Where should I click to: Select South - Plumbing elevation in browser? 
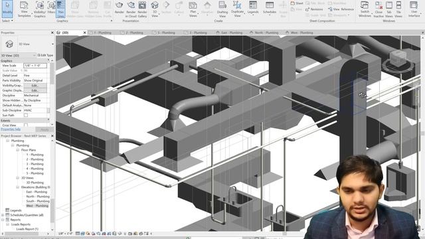point(38,201)
